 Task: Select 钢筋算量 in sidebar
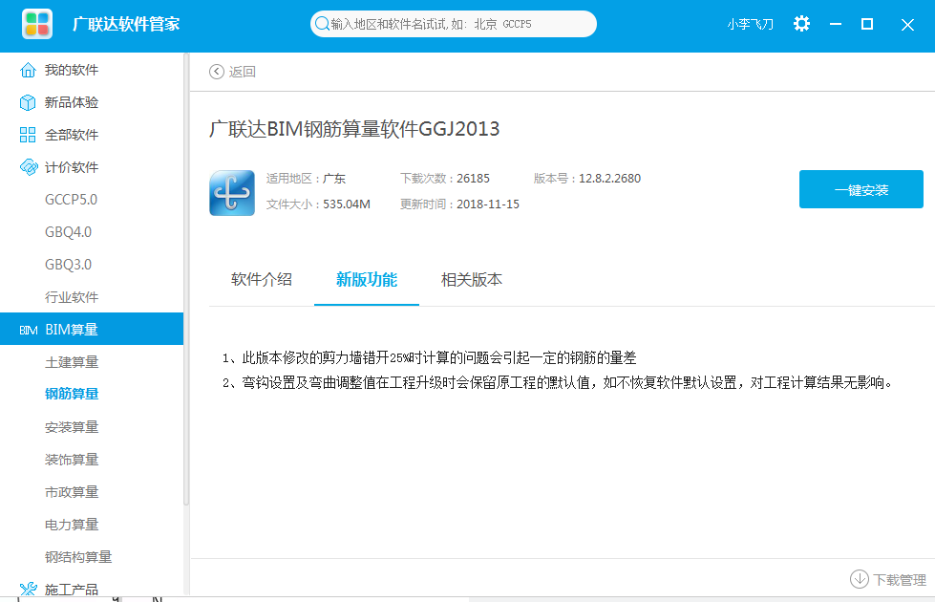[72, 394]
